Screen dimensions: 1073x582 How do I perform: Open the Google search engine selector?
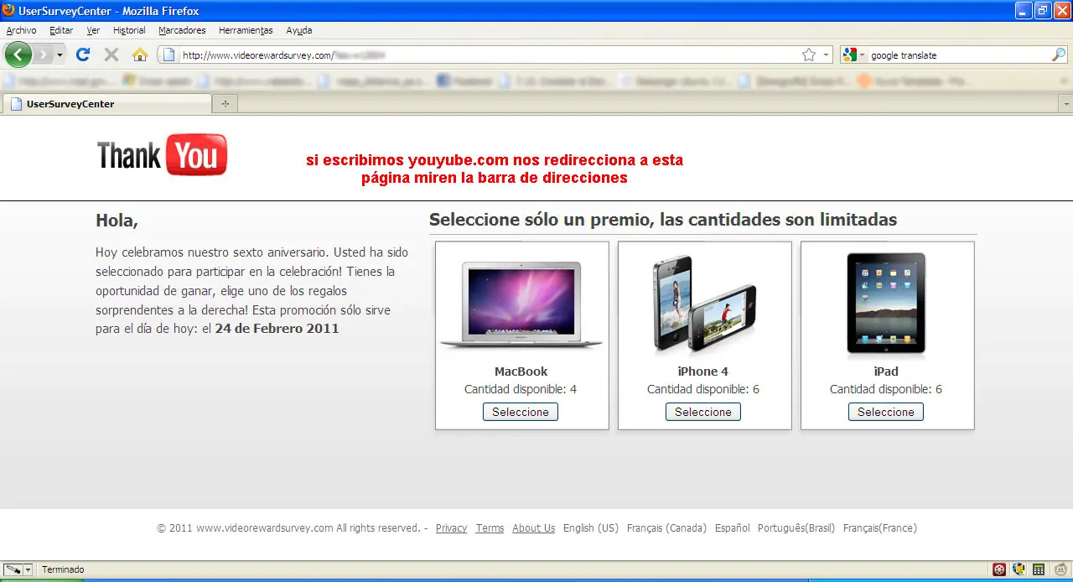[x=854, y=55]
